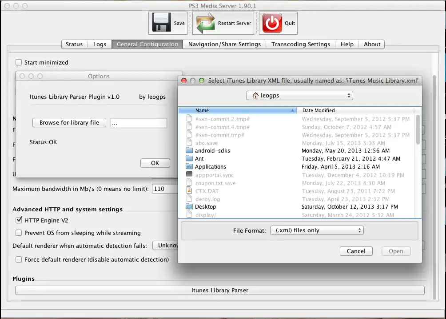Click the library file path field
446x319 pixels.
pos(139,123)
